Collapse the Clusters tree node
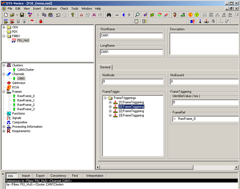Screen dimensions: 240x189 4,65
